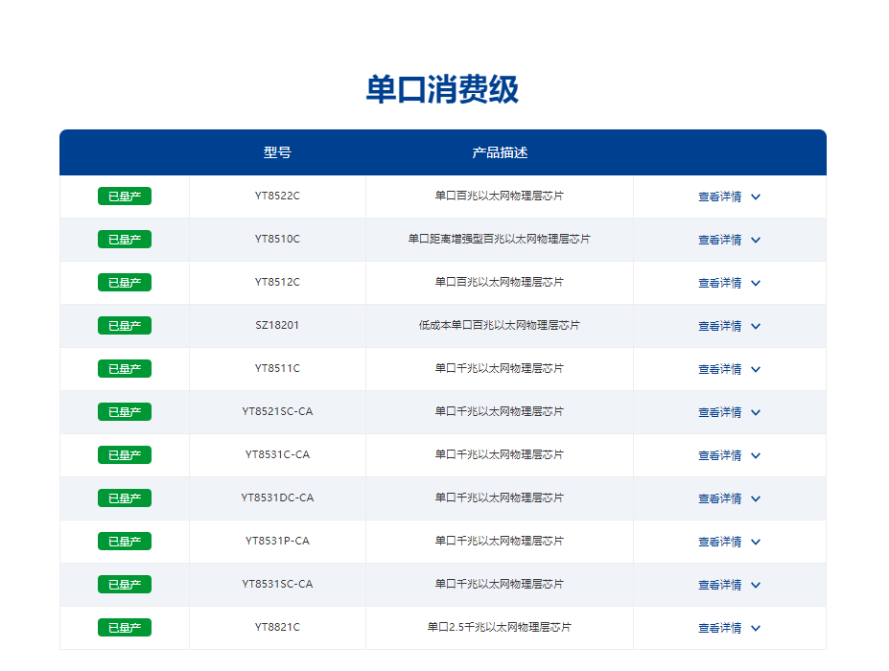
Task: Click the description in YT8511C row
Action: click(500, 368)
